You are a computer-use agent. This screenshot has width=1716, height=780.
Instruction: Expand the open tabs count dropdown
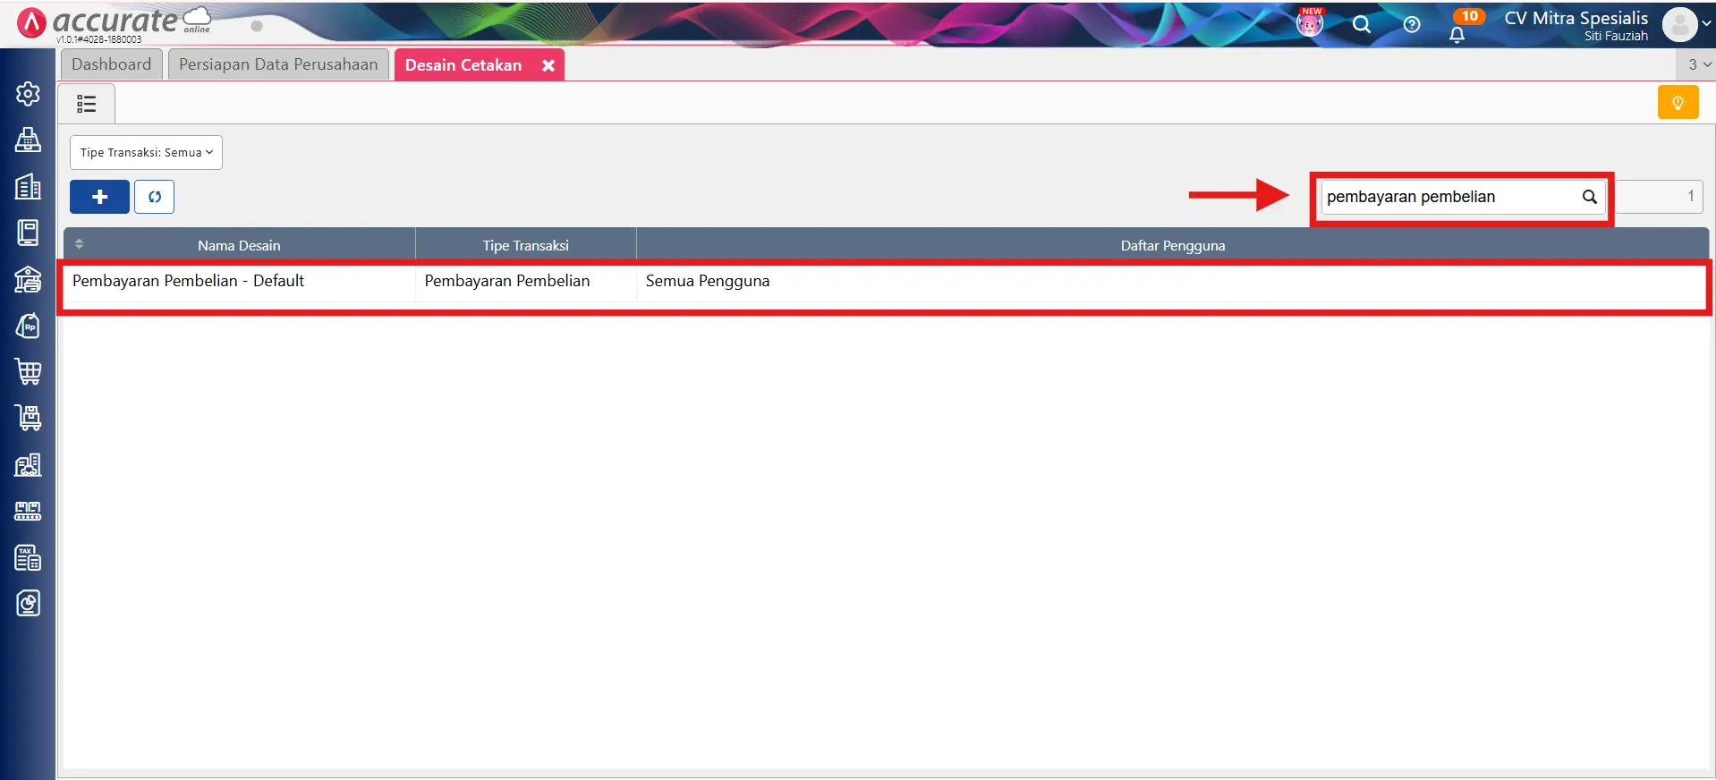click(x=1698, y=64)
